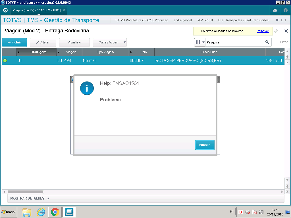Switch to TOTVS app taskbar button
291x218 pixels.
(x=69, y=212)
